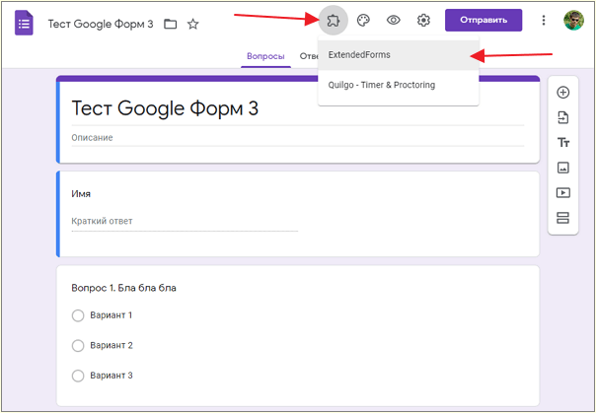Select radio option Вариант 2
Viewport: 596px width, 413px height.
[78, 345]
